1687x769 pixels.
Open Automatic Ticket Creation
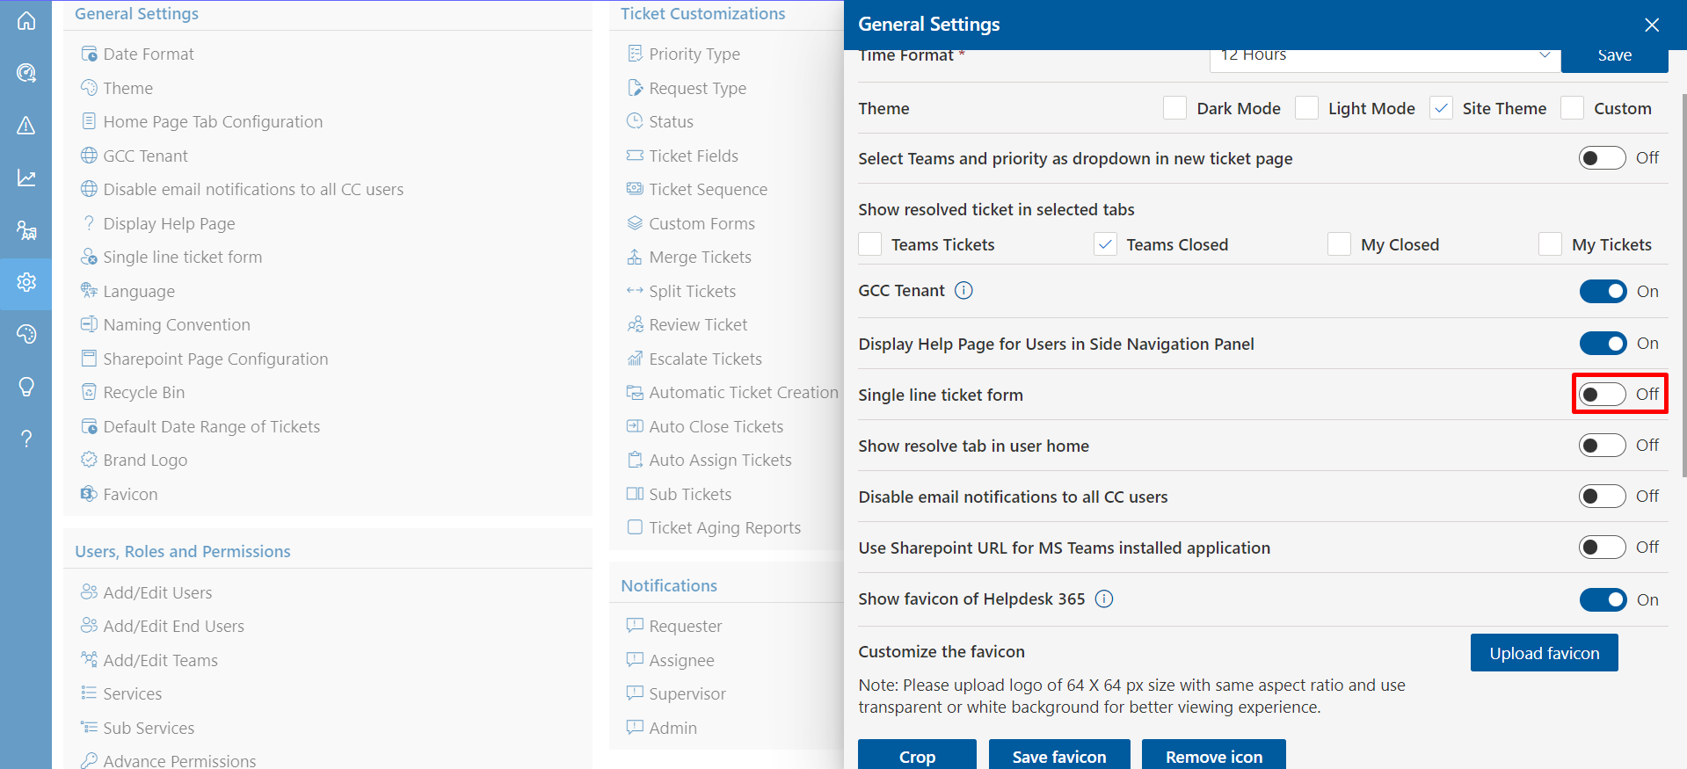[x=744, y=392]
